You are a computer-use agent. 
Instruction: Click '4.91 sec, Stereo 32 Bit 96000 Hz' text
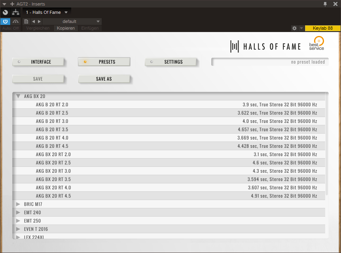[284, 196]
